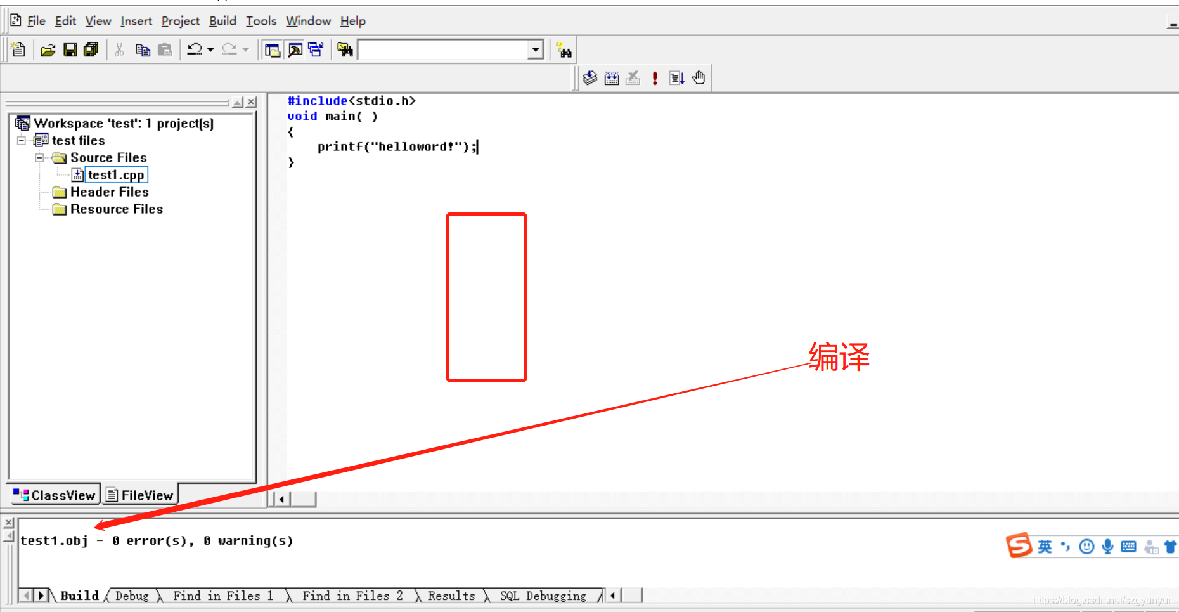Select the Resource Files folder

(x=117, y=209)
